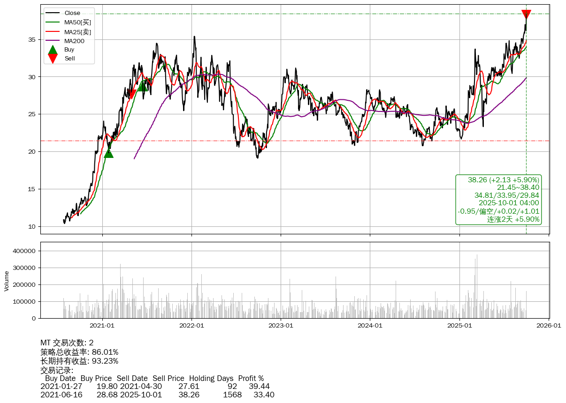Click the red MA25 legend line swatch
This screenshot has height=403, width=566.
click(x=53, y=32)
